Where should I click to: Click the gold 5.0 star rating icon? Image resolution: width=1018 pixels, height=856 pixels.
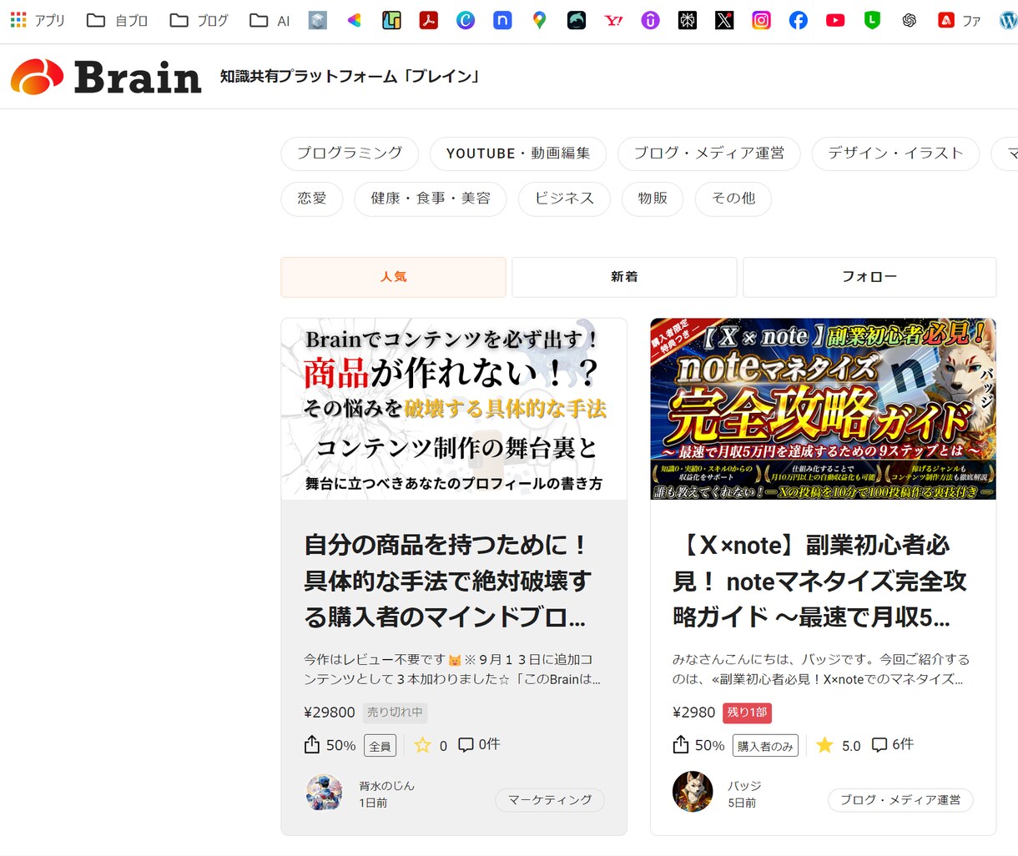824,745
